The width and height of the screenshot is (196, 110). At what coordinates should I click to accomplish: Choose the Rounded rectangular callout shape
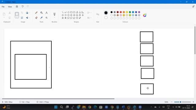pos(68,18)
